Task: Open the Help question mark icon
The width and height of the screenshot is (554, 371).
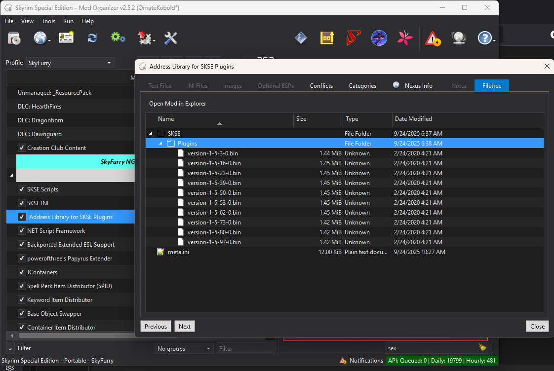Action: 484,38
